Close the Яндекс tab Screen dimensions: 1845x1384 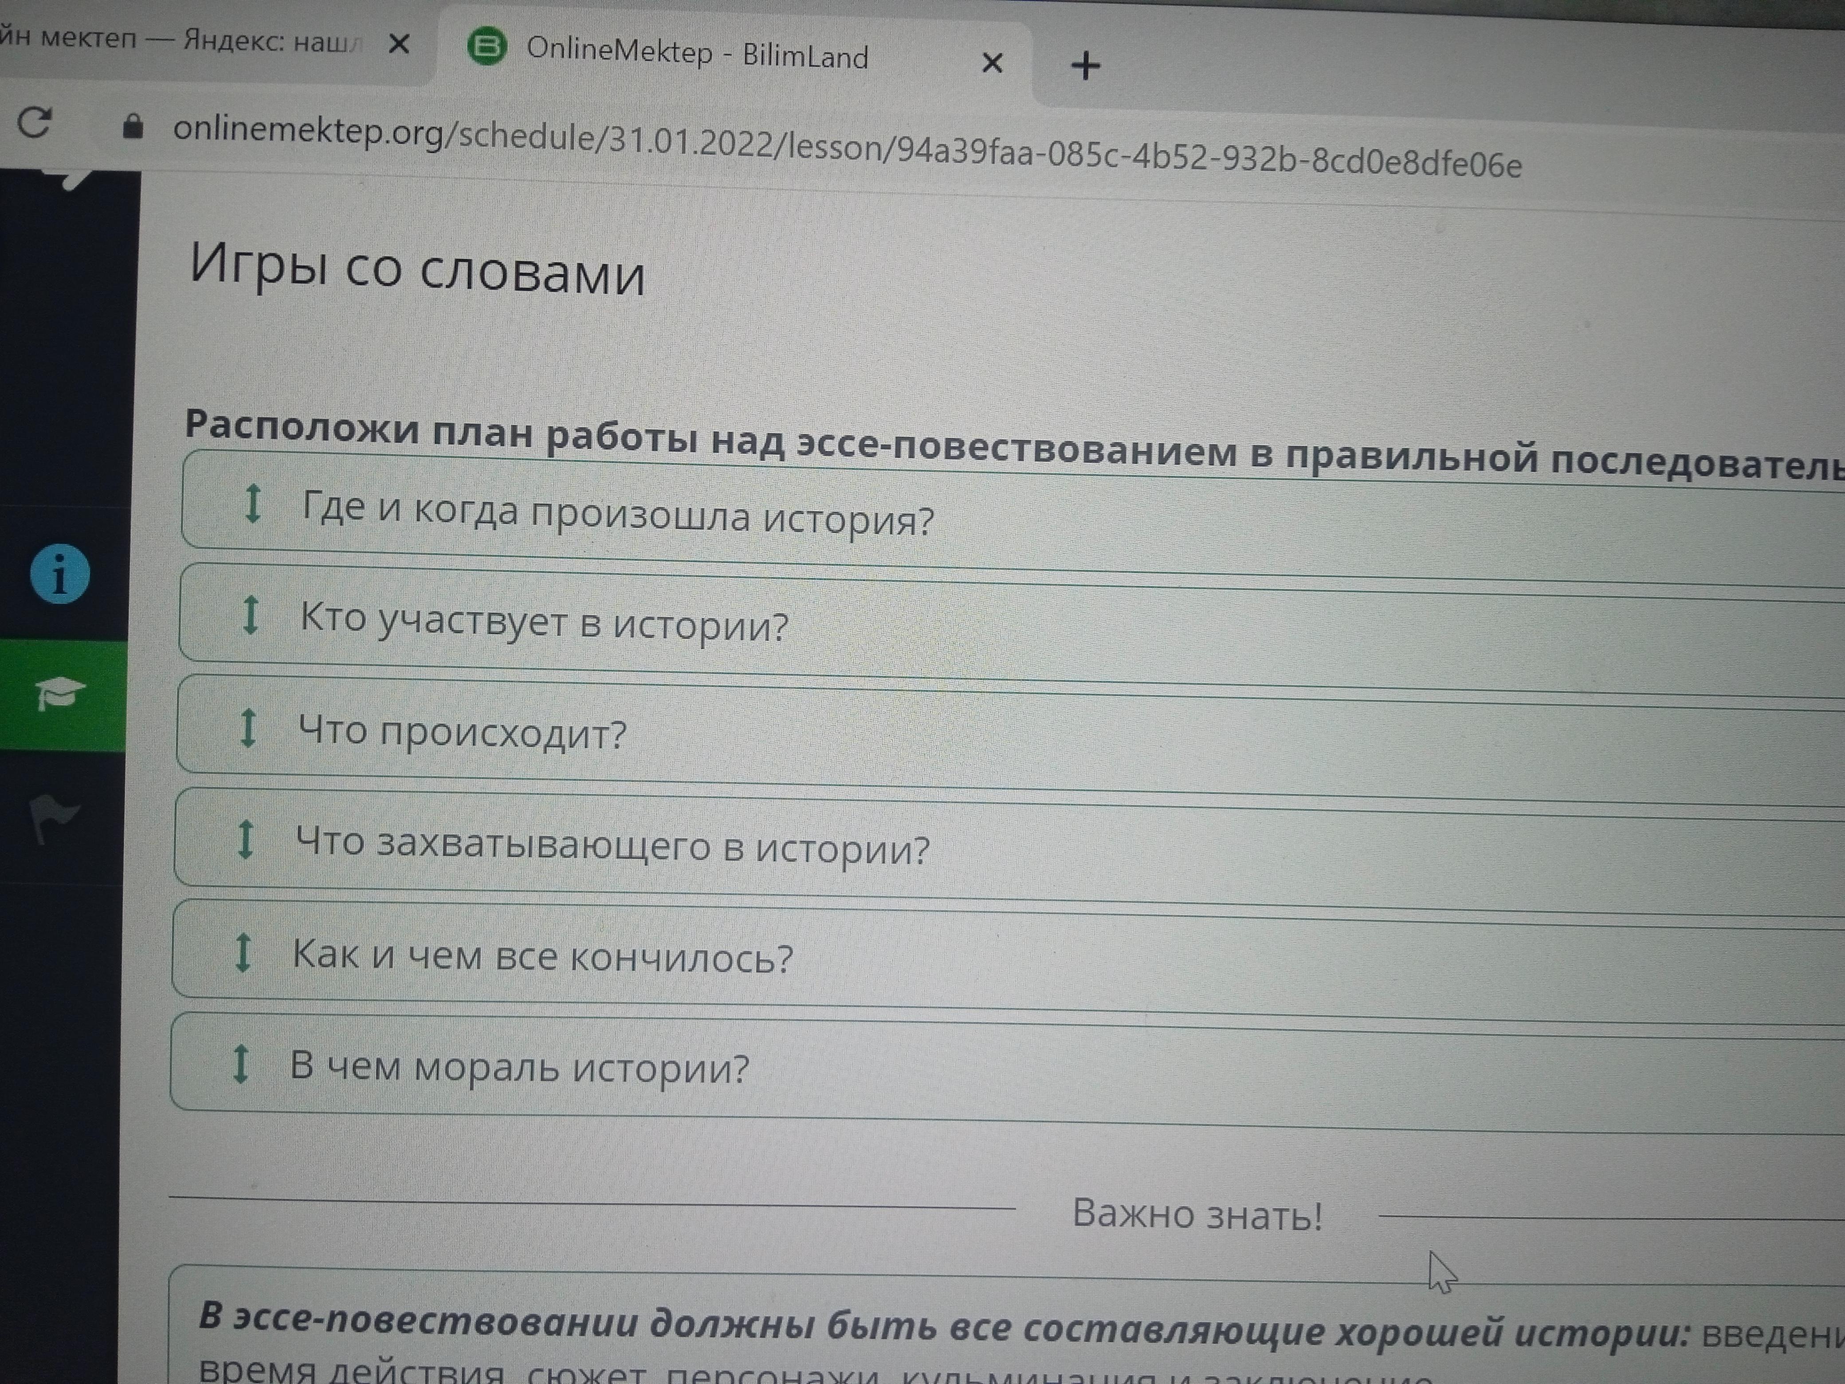coord(400,43)
